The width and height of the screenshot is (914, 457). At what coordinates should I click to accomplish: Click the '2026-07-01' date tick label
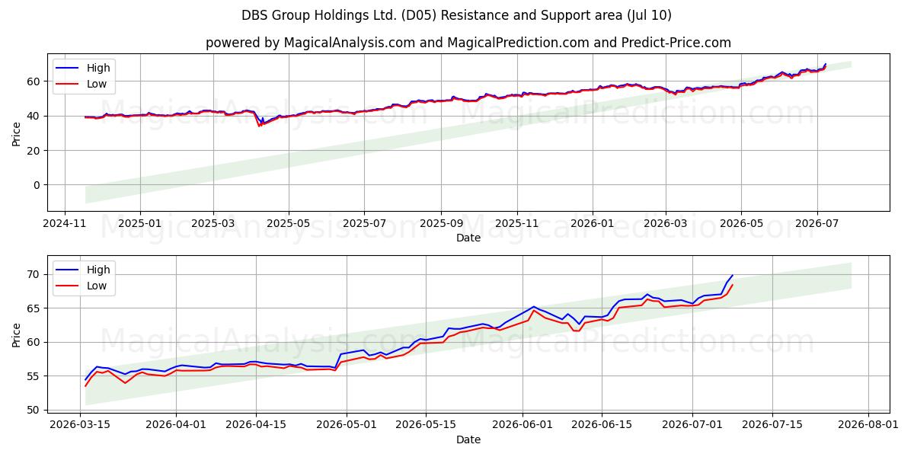tap(692, 426)
